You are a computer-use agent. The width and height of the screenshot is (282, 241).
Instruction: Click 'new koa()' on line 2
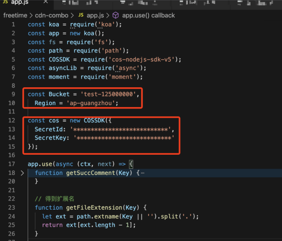pos(85,33)
